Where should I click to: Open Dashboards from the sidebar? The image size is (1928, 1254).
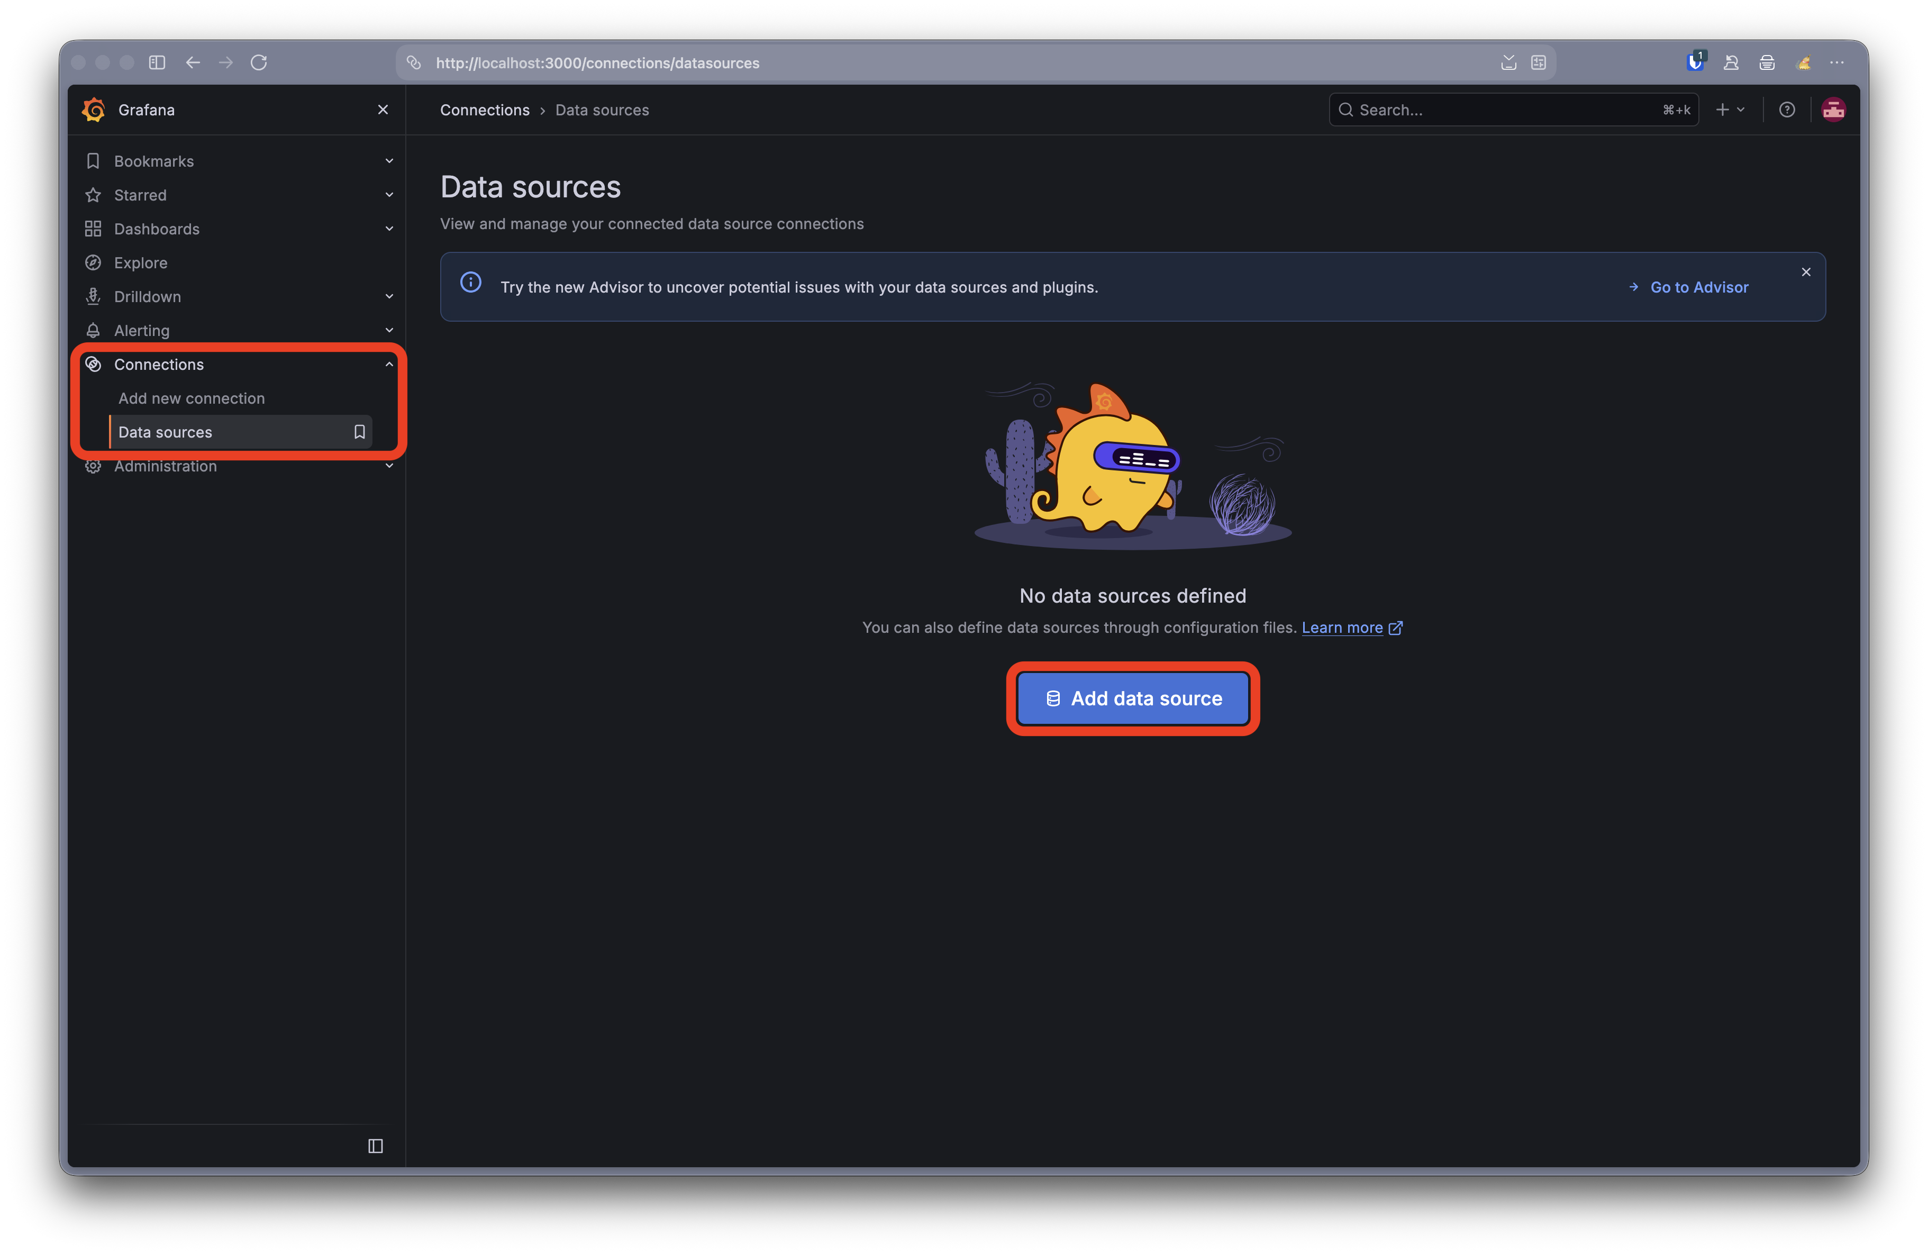(157, 229)
